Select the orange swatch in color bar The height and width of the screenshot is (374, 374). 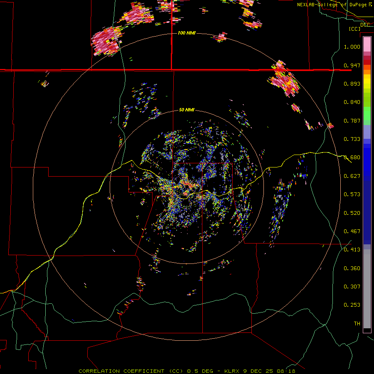(x=367, y=72)
